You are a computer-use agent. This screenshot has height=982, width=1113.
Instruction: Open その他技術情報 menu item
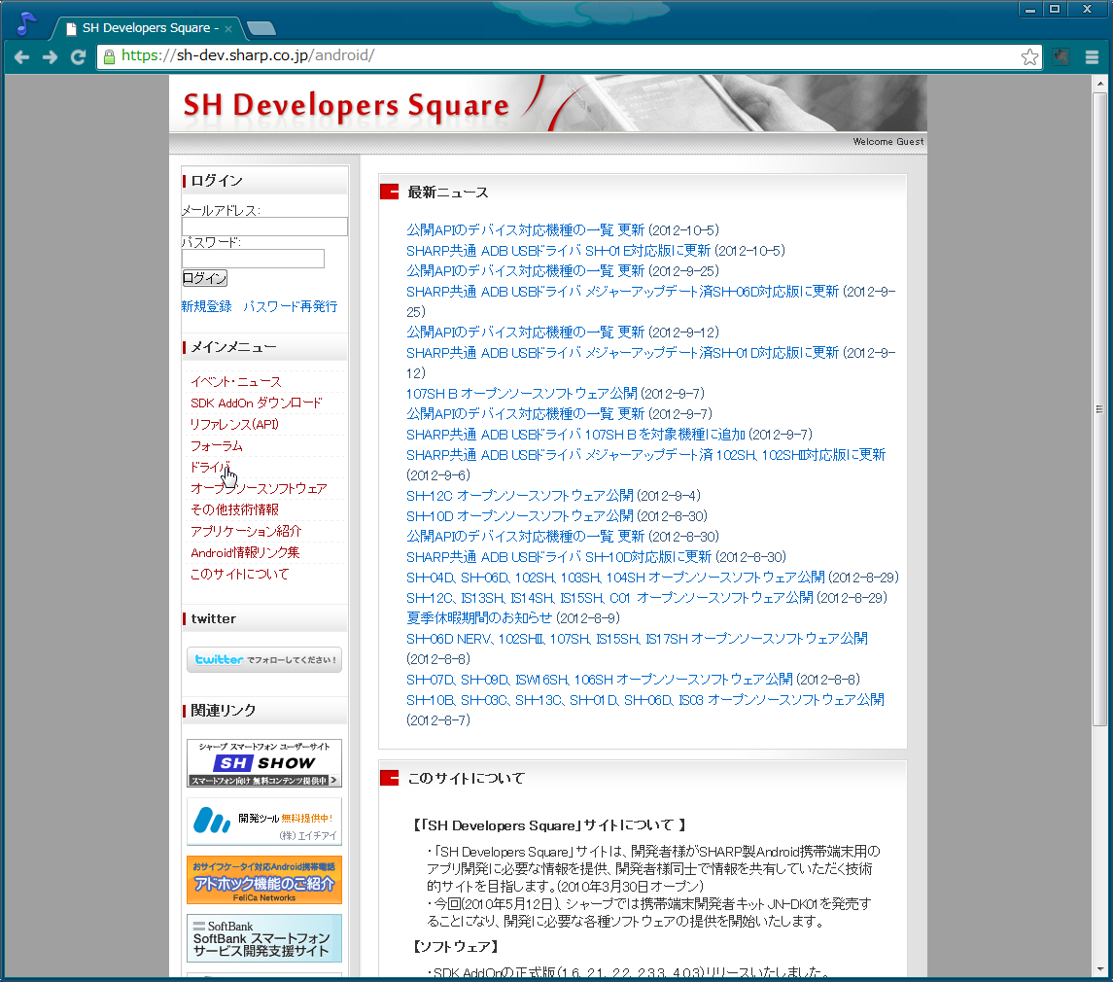(234, 509)
